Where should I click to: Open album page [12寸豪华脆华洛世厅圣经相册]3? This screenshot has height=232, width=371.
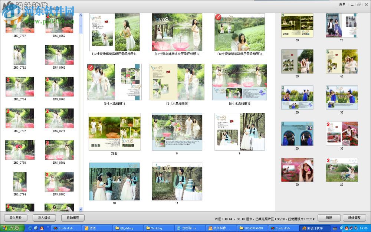coord(240,32)
